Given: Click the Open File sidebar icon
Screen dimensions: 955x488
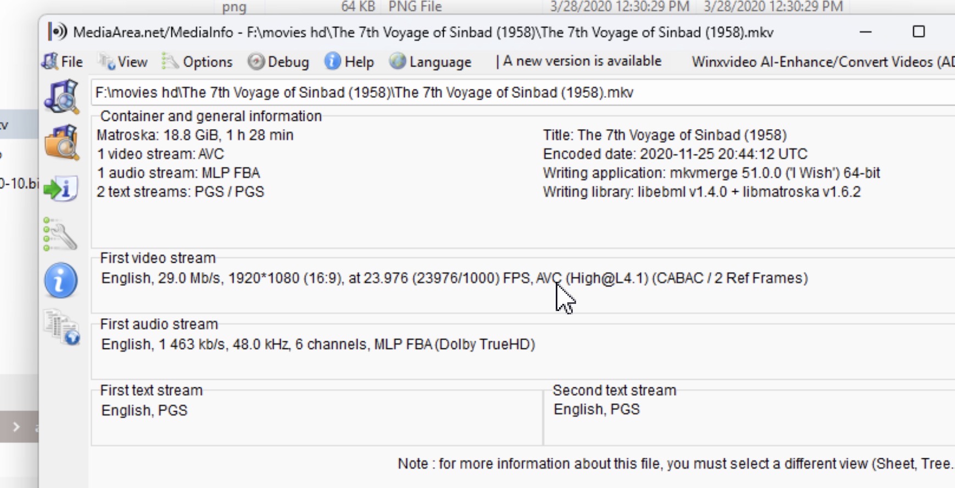Looking at the screenshot, I should pyautogui.click(x=61, y=96).
